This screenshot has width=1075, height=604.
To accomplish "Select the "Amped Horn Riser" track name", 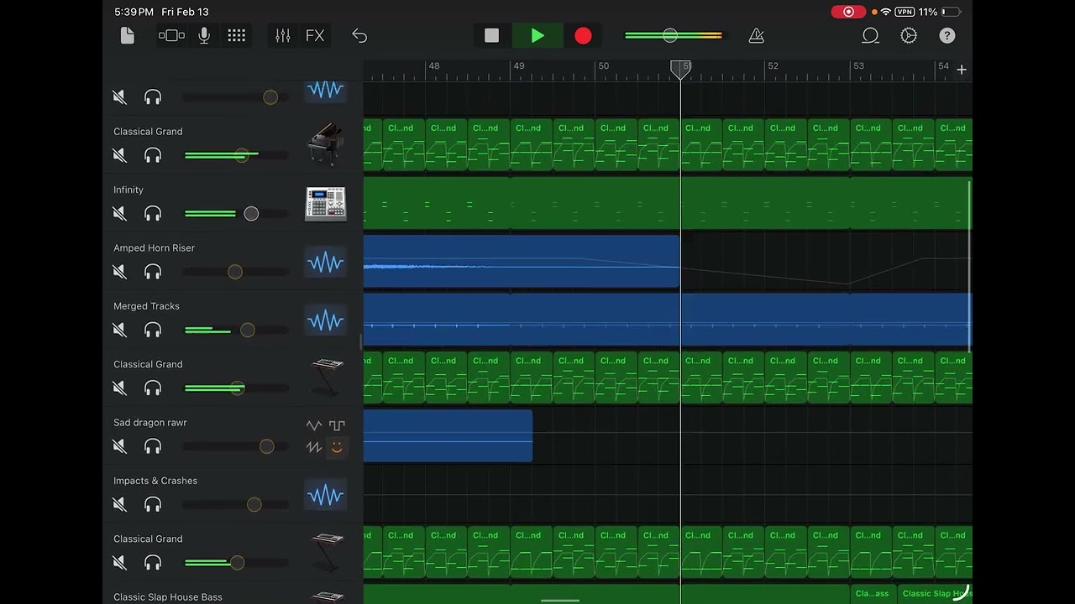I will [154, 248].
